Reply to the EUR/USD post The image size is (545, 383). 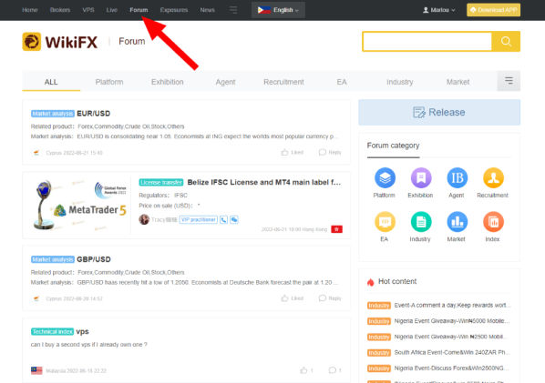pos(330,152)
